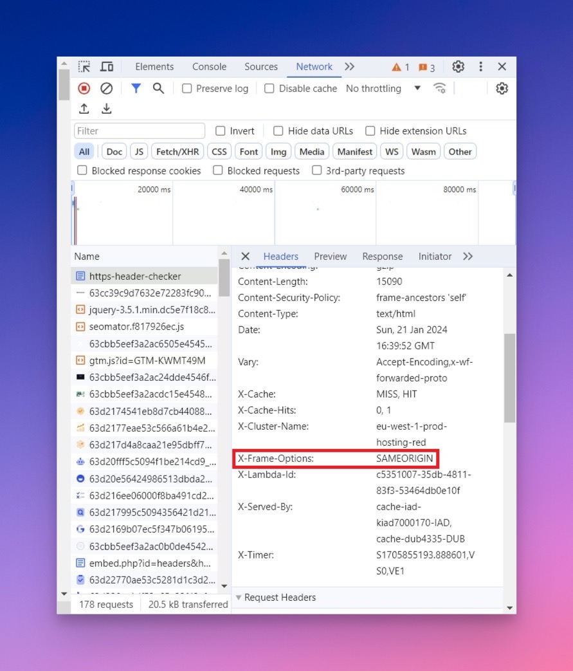This screenshot has height=671, width=573.
Task: Open the Response tab for this request
Action: (x=382, y=256)
